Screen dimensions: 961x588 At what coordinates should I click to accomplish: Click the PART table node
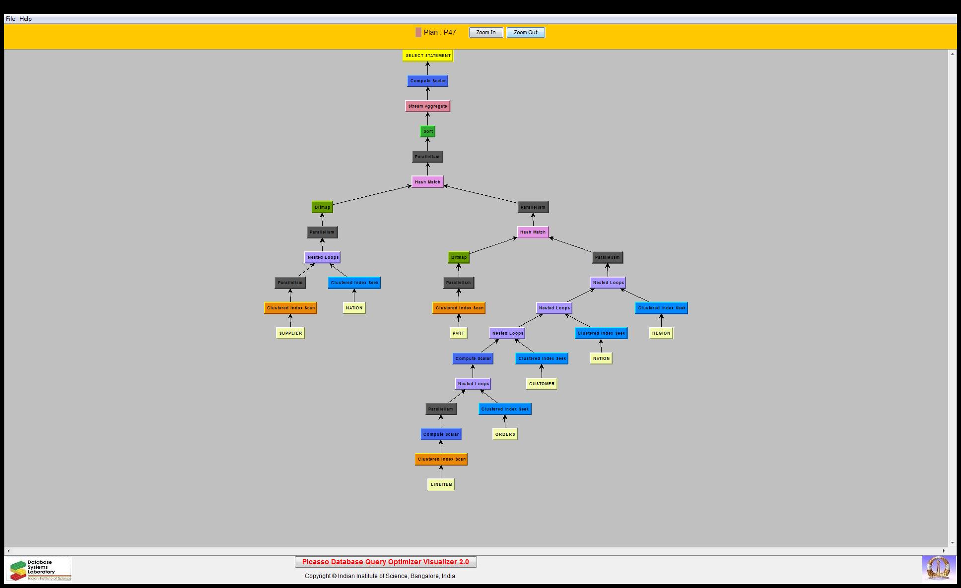click(458, 333)
